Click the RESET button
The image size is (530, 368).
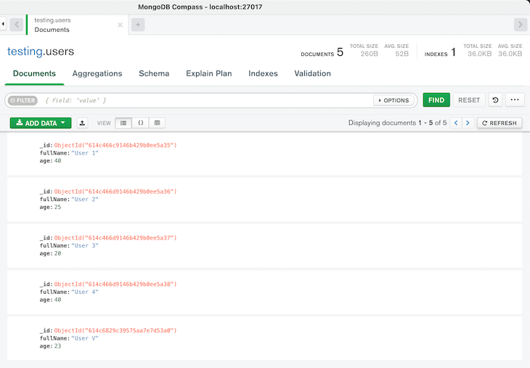469,100
